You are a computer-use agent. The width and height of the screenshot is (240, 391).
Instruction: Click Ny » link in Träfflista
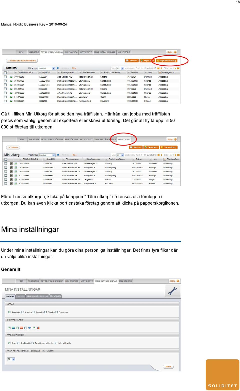tap(74, 68)
